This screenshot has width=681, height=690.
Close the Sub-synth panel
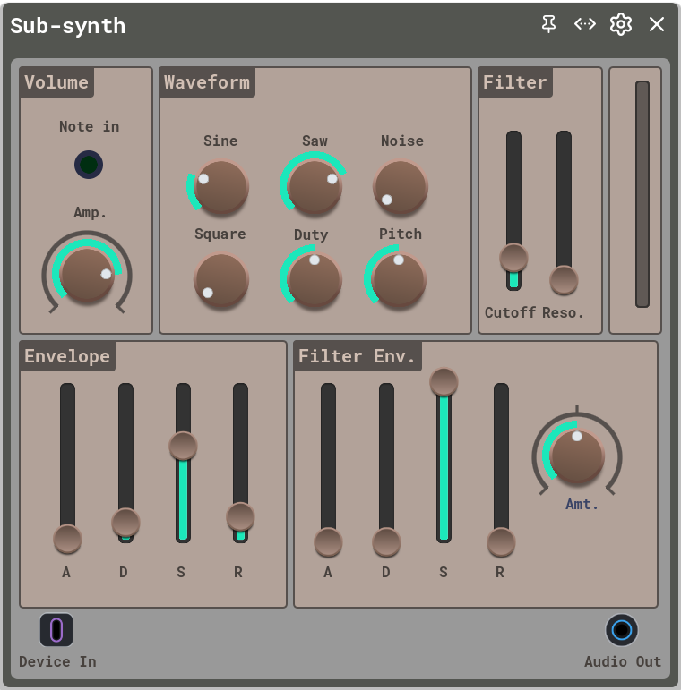[x=656, y=24]
